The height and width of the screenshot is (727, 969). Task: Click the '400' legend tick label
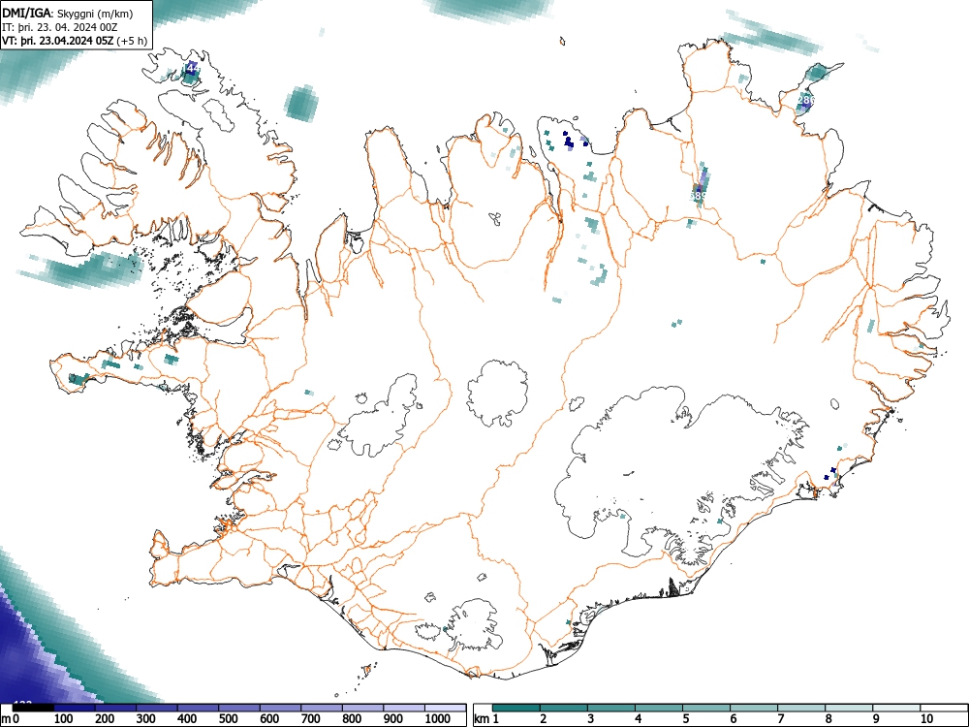coord(187,719)
